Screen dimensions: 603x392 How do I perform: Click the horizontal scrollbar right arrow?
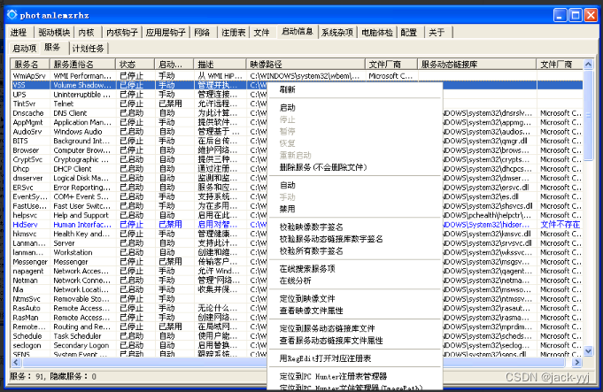576,362
